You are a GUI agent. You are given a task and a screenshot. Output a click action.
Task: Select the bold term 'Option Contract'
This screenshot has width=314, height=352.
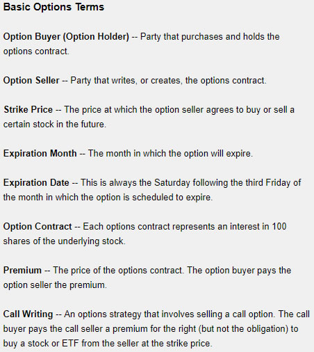click(38, 227)
